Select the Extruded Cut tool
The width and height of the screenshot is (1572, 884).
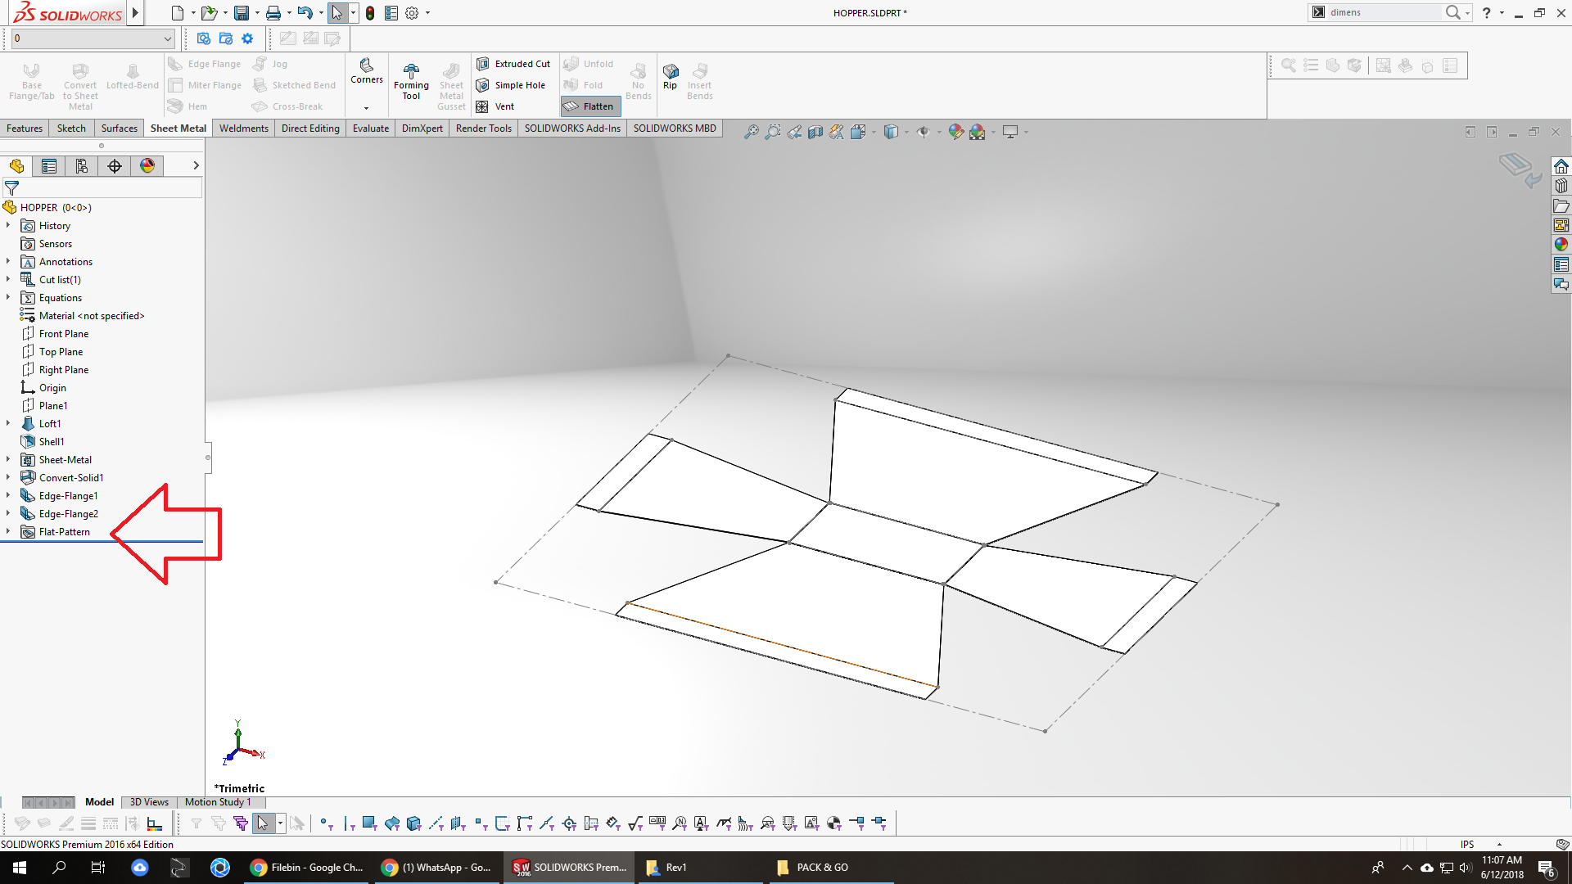[514, 64]
